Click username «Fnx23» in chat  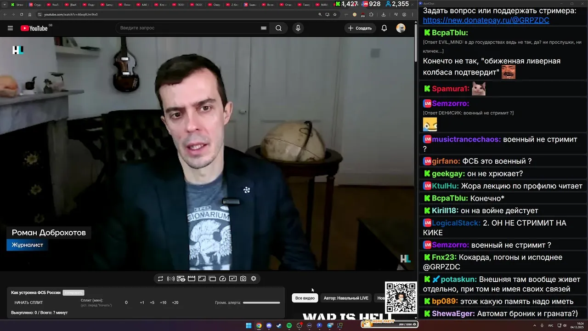click(444, 257)
